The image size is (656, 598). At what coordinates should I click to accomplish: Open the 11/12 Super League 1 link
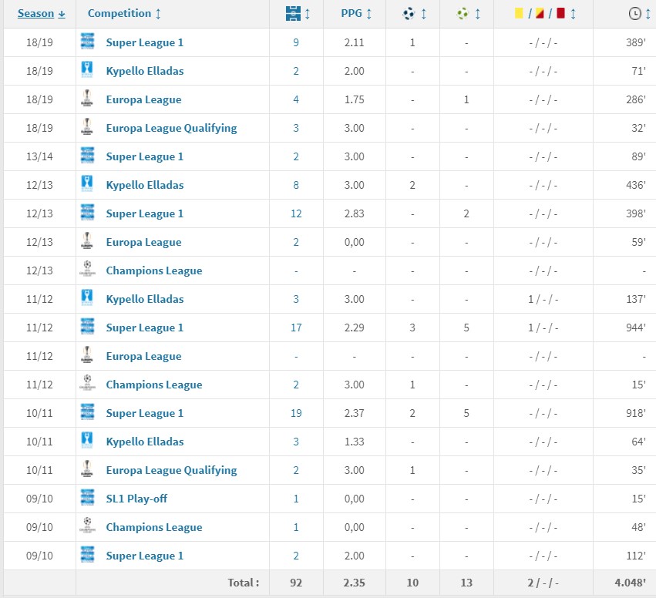tap(145, 328)
